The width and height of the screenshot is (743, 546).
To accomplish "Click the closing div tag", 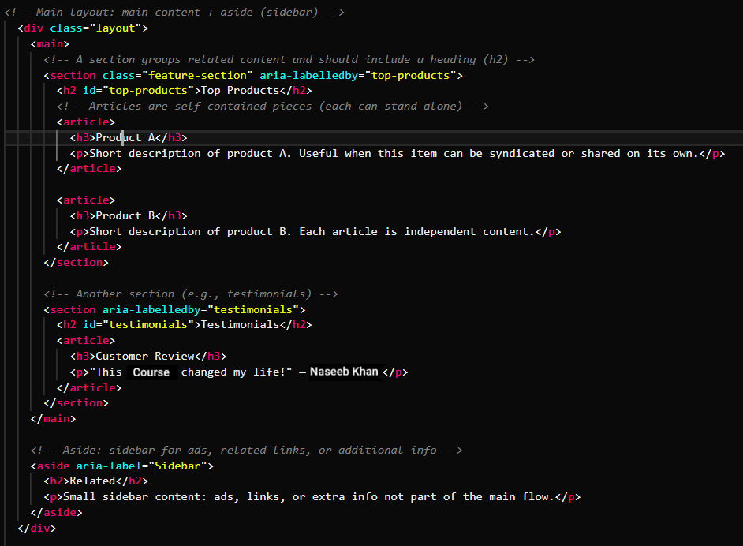I will point(37,529).
